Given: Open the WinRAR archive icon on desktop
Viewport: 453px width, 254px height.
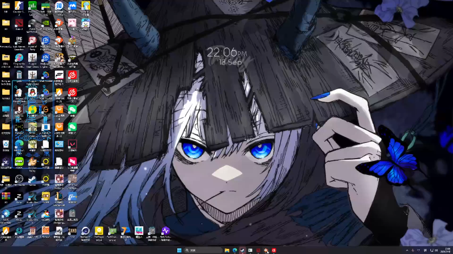Looking at the screenshot, I should tap(6, 196).
